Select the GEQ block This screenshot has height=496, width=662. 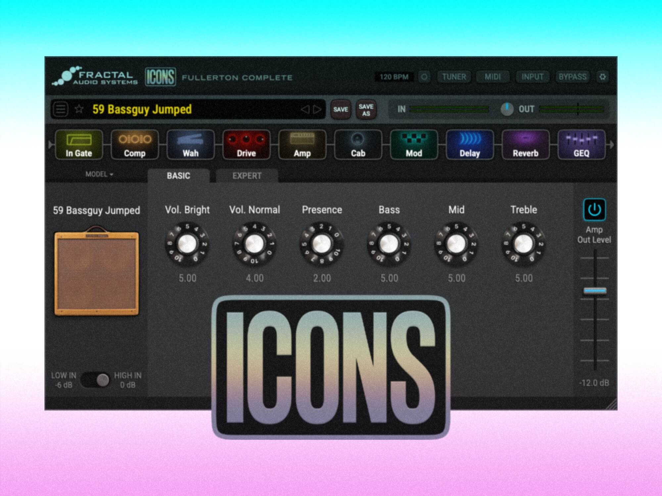pos(582,145)
